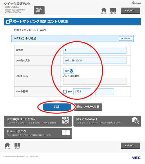Focus the empty port end field

tap(104, 92)
